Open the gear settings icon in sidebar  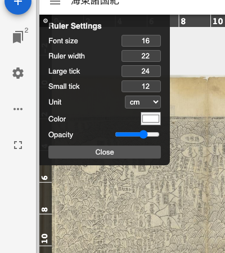pos(18,73)
